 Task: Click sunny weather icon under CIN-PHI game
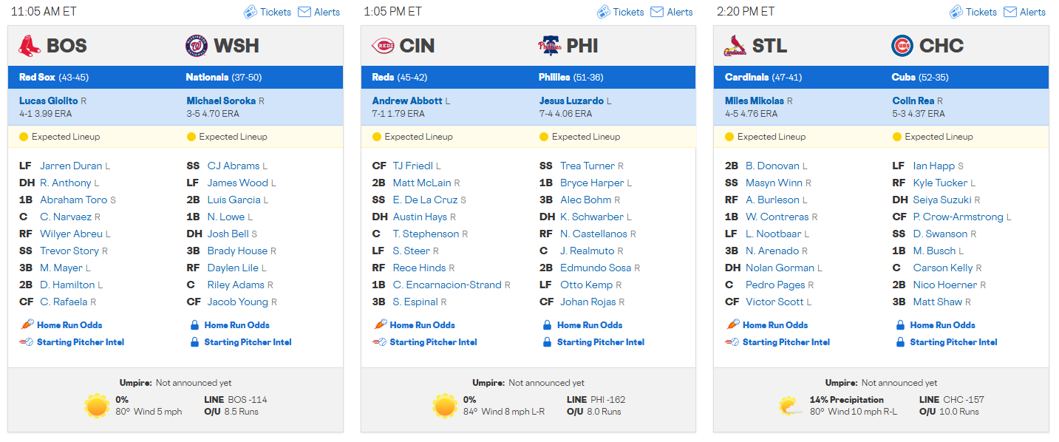(445, 406)
